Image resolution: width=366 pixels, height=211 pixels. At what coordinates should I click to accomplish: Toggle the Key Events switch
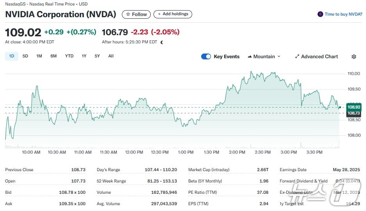206,57
